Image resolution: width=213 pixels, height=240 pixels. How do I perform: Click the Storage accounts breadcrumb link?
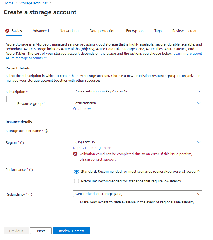(33, 3)
